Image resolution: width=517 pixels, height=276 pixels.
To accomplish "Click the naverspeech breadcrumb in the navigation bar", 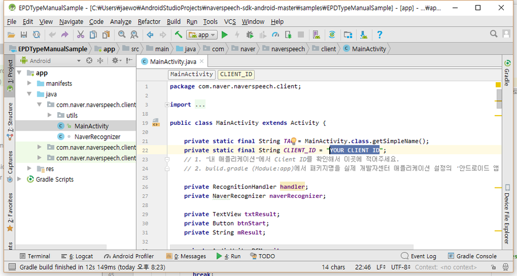I will pos(284,49).
